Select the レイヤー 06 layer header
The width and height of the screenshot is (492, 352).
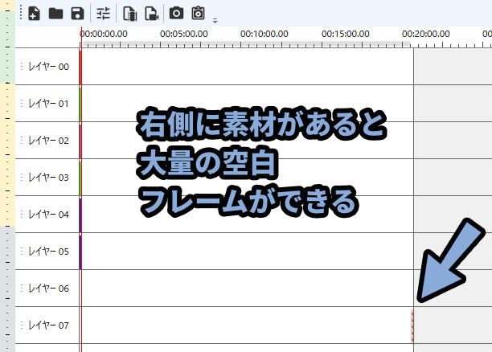[47, 288]
